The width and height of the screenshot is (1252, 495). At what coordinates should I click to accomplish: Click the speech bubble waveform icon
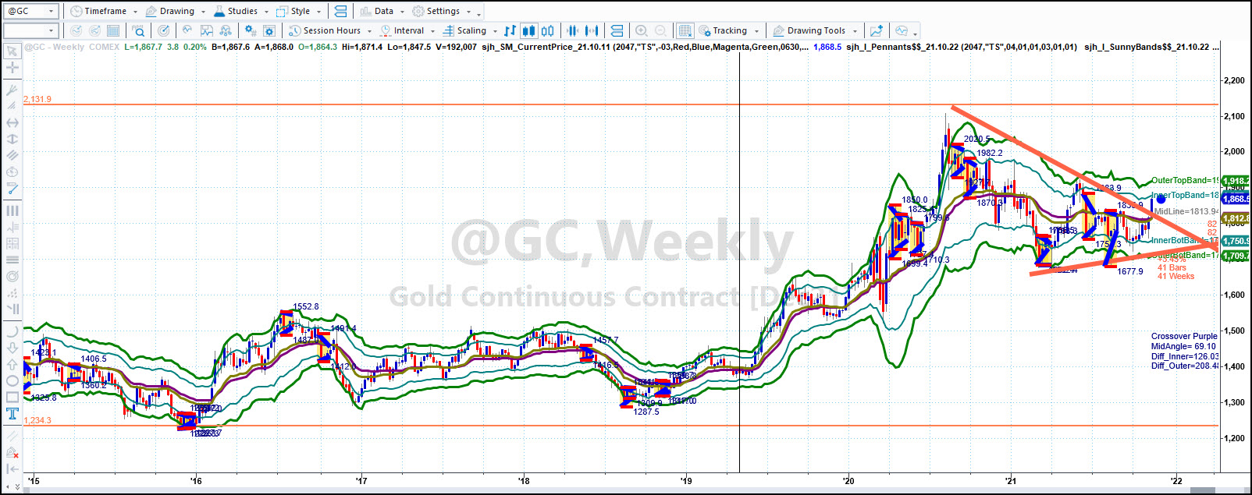coord(902,31)
